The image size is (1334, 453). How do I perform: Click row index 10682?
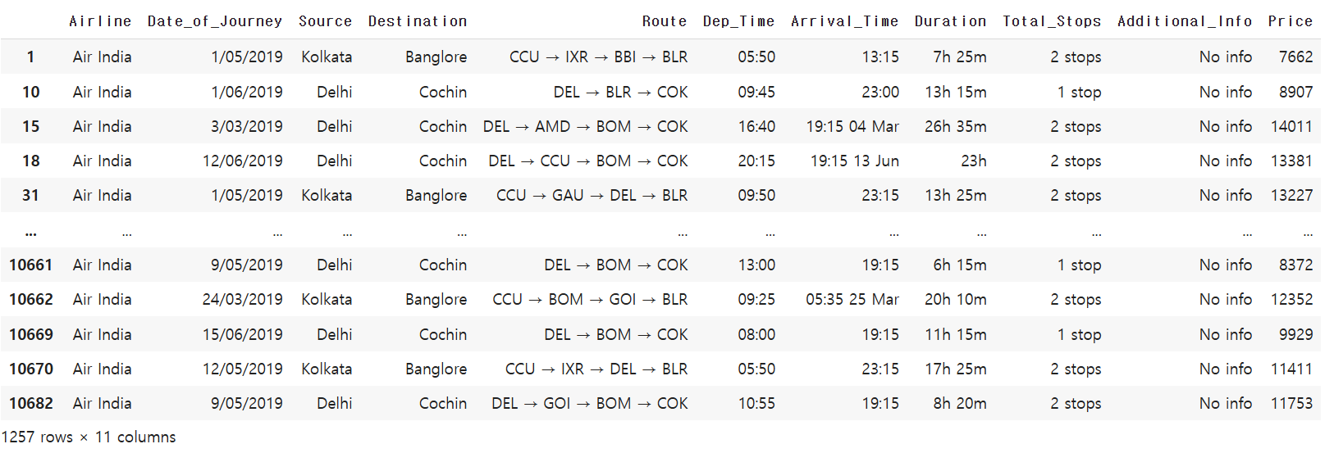click(x=30, y=404)
